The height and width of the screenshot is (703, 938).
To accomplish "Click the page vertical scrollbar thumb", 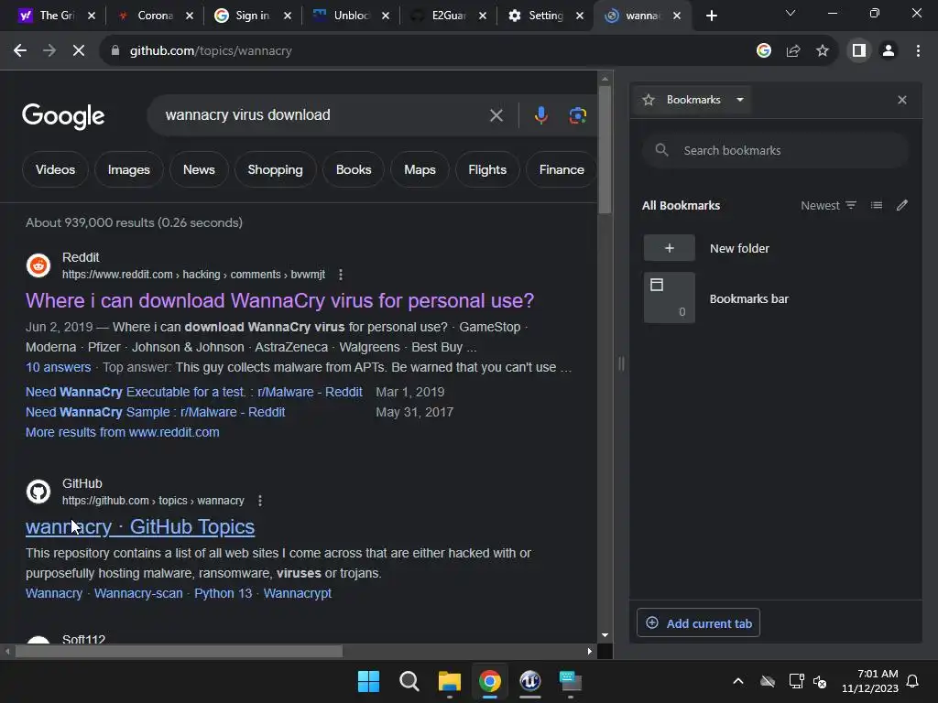I will (605, 149).
